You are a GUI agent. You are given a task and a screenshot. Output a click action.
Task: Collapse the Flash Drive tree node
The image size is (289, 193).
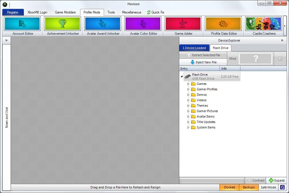click(182, 76)
